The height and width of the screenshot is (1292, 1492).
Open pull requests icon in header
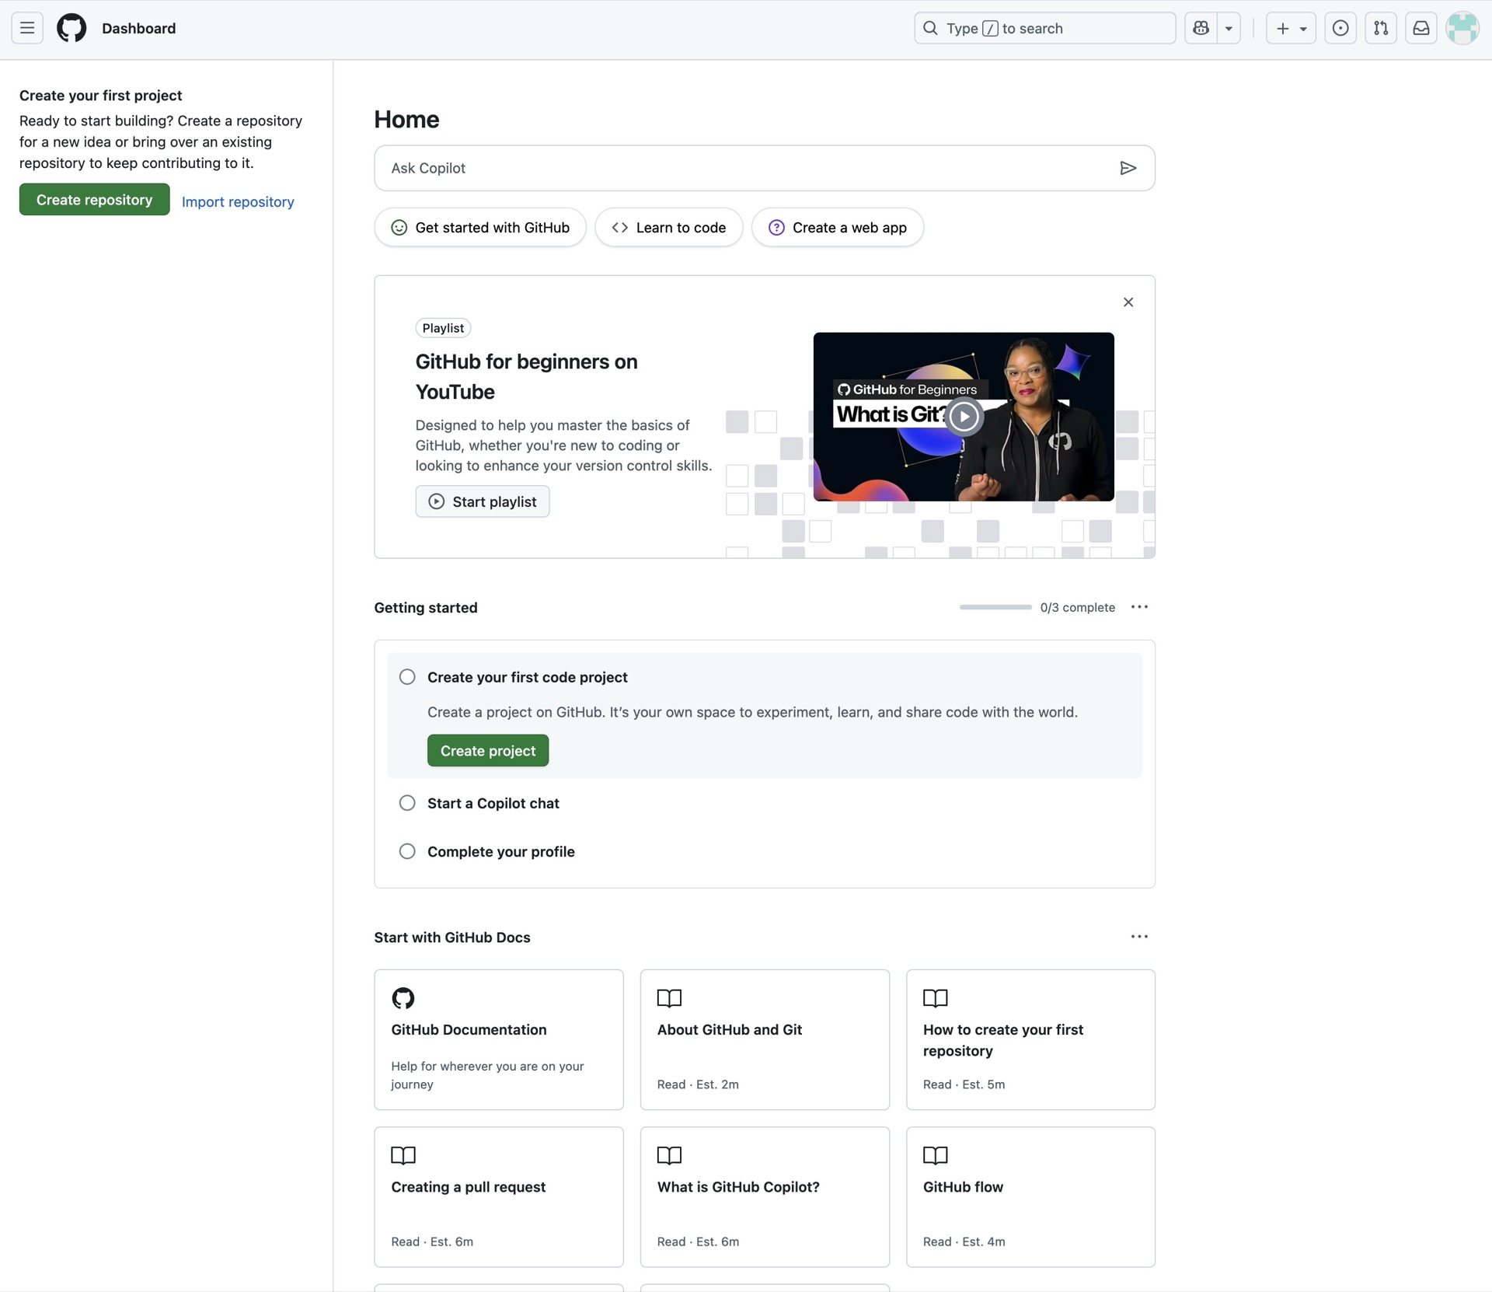(x=1381, y=29)
